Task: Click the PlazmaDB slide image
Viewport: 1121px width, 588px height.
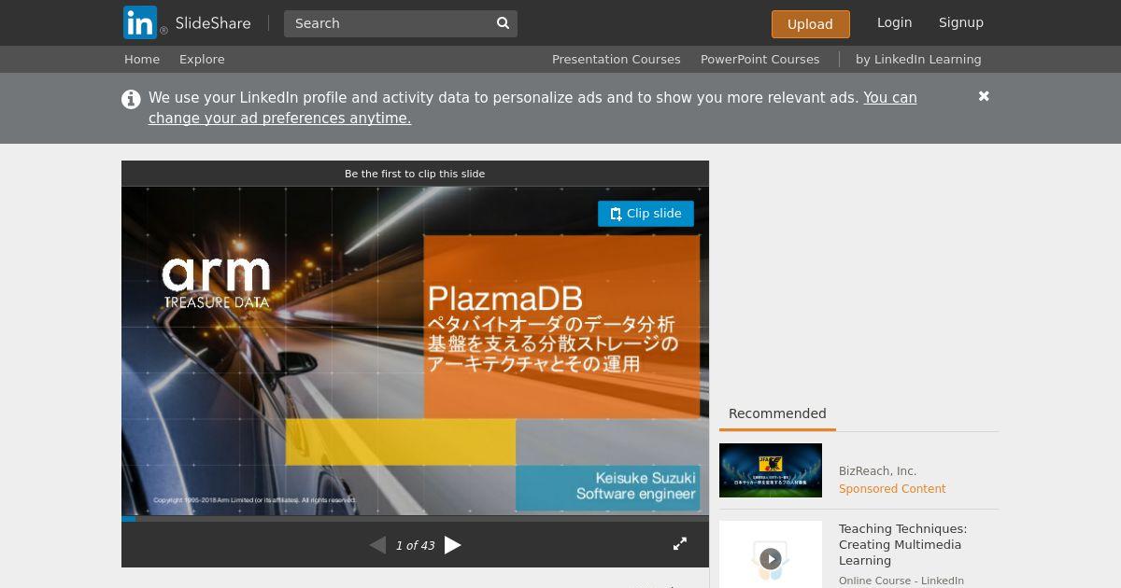Action: tap(415, 351)
